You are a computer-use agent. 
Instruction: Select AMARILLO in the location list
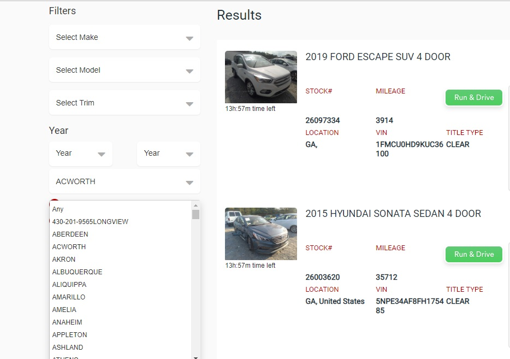click(x=120, y=297)
